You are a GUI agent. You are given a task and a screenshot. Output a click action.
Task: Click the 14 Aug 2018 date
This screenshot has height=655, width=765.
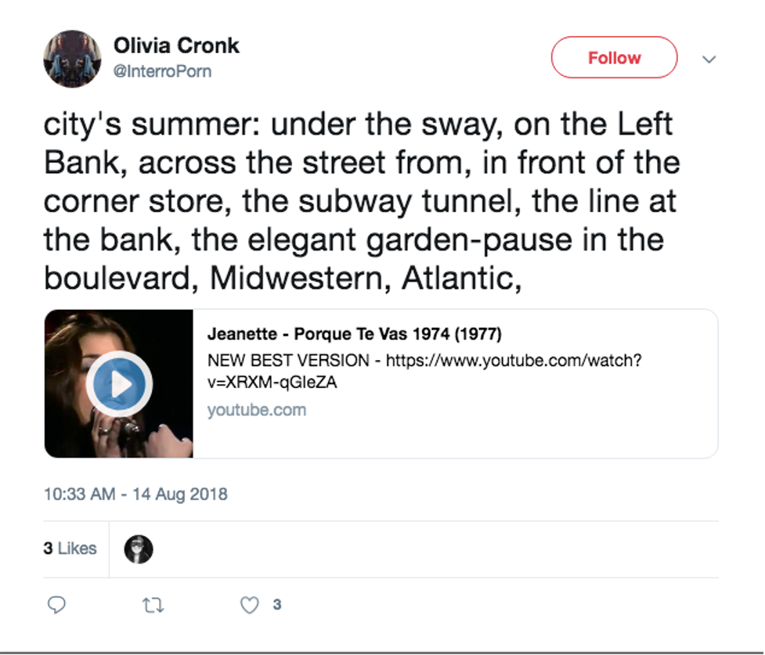[x=180, y=494]
